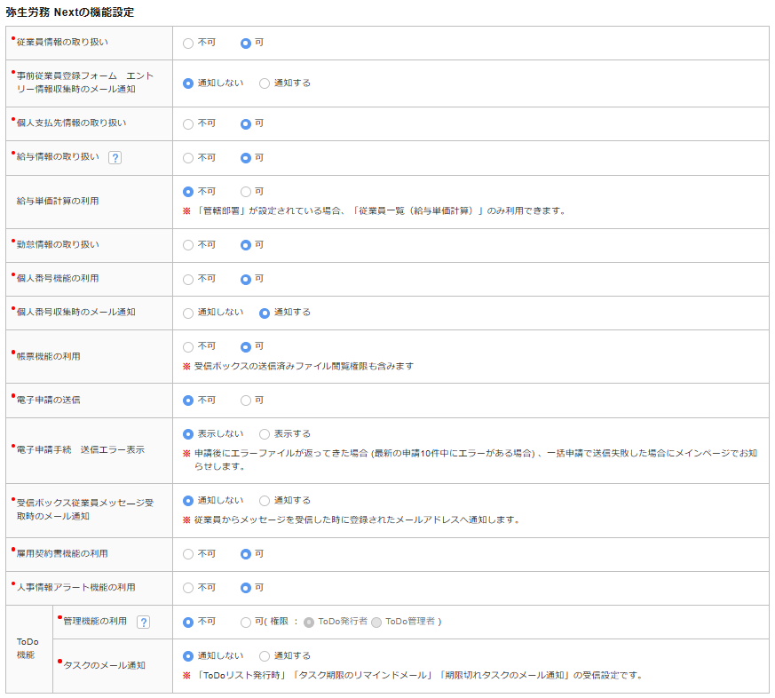This screenshot has height=698, width=775.
Task: Select 表示しない for 送信エラー表示
Action: point(188,434)
